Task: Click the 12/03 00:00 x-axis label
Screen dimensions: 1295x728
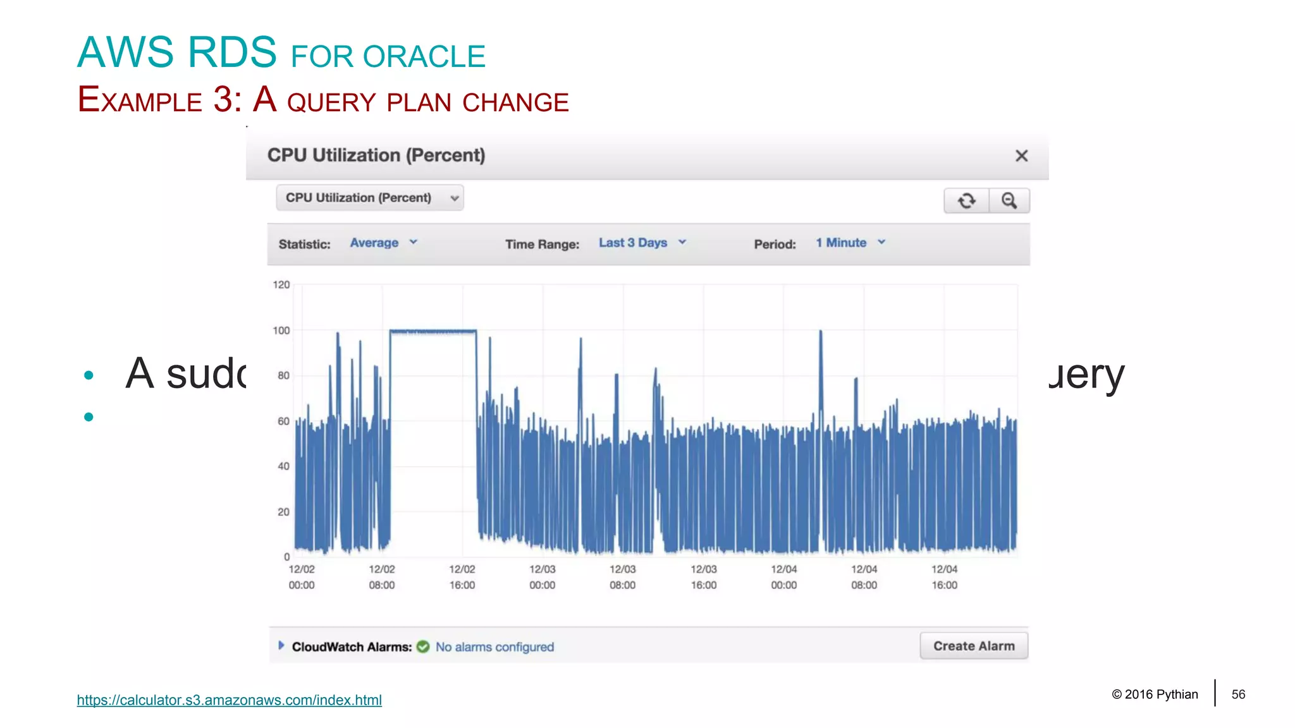Action: click(543, 577)
